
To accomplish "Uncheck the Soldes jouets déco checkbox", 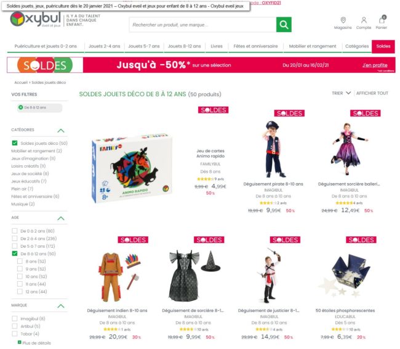I will [15, 143].
